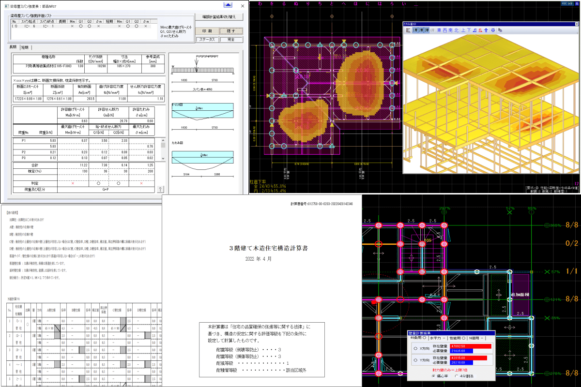Viewport: 581px width, 387px height.
Task: Click the ステータス field
Action: (207, 39)
